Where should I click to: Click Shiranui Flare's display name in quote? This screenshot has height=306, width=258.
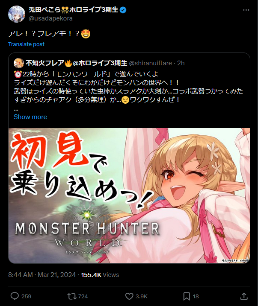(x=77, y=63)
